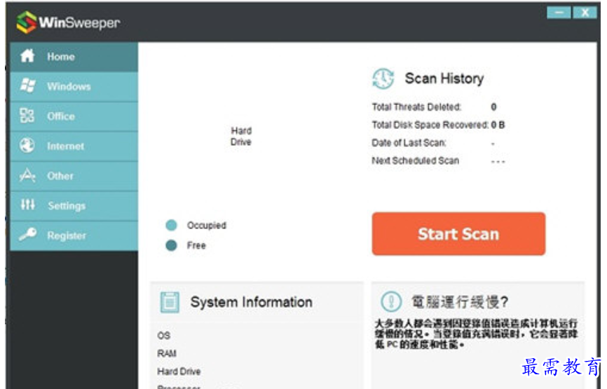607x389 pixels.
Task: Close the WinSweeper window
Action: [x=585, y=13]
